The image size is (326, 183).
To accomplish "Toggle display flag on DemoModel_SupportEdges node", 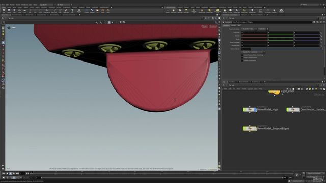I will tap(256, 129).
